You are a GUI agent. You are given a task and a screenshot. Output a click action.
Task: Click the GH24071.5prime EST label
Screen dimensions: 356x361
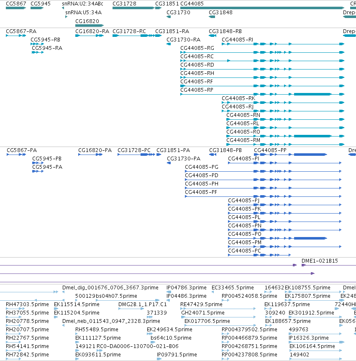click(203, 313)
